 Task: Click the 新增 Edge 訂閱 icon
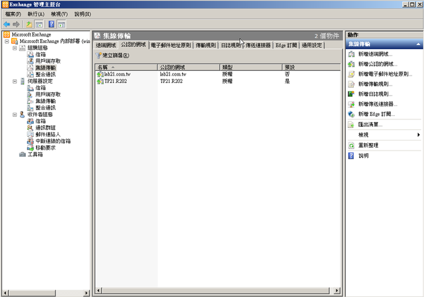(x=351, y=114)
